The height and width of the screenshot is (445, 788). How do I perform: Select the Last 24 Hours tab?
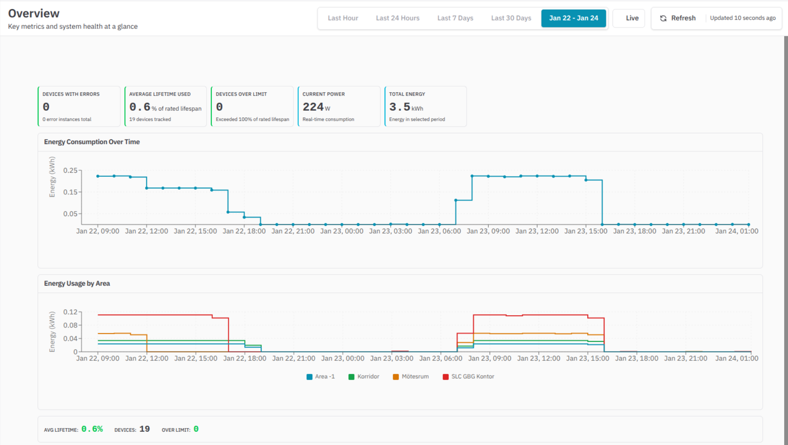398,18
